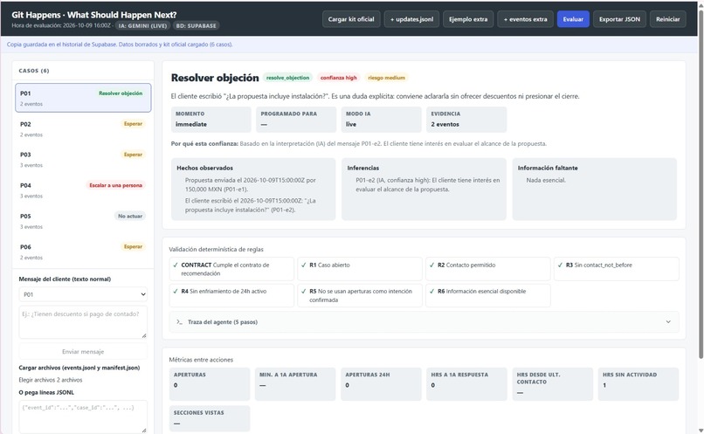Image resolution: width=704 pixels, height=434 pixels.
Task: Click the PROGRAMADO PARA card
Action: [296, 120]
